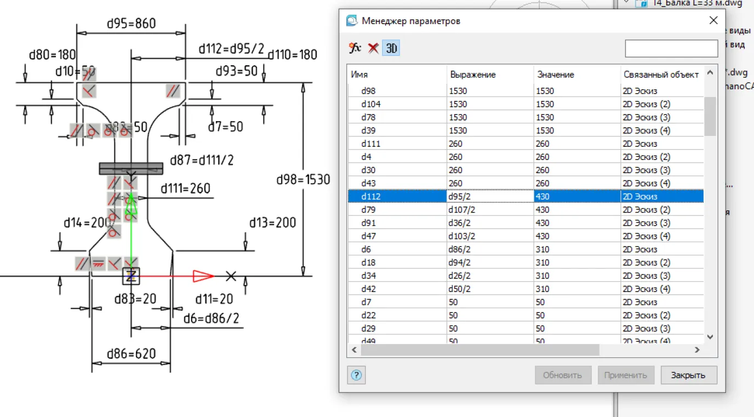Viewport: 754px width, 417px height.
Task: Toggle the 3D parameters button
Action: tap(391, 48)
